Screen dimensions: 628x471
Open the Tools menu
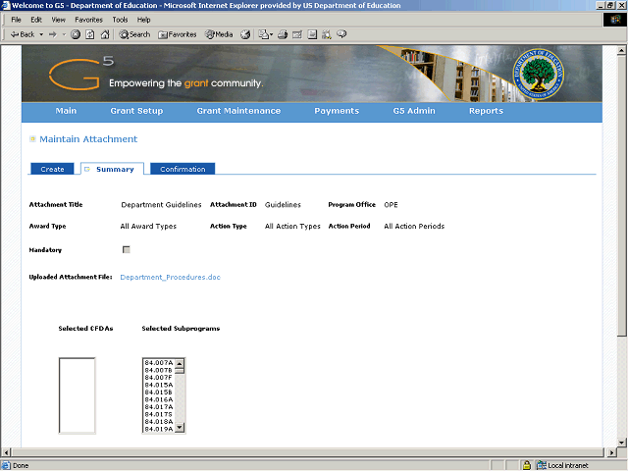[120, 20]
